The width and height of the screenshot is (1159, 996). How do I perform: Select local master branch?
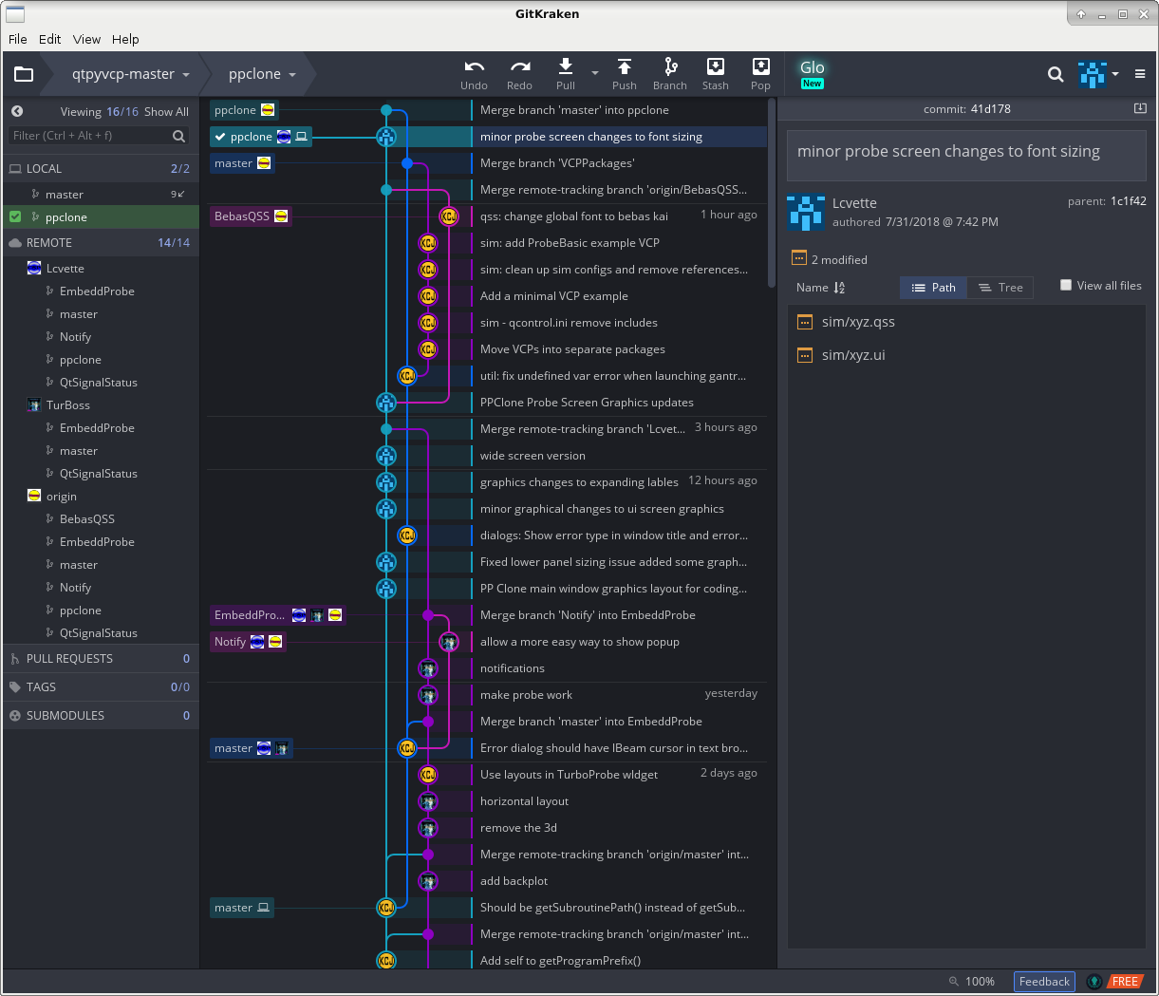[x=101, y=194]
